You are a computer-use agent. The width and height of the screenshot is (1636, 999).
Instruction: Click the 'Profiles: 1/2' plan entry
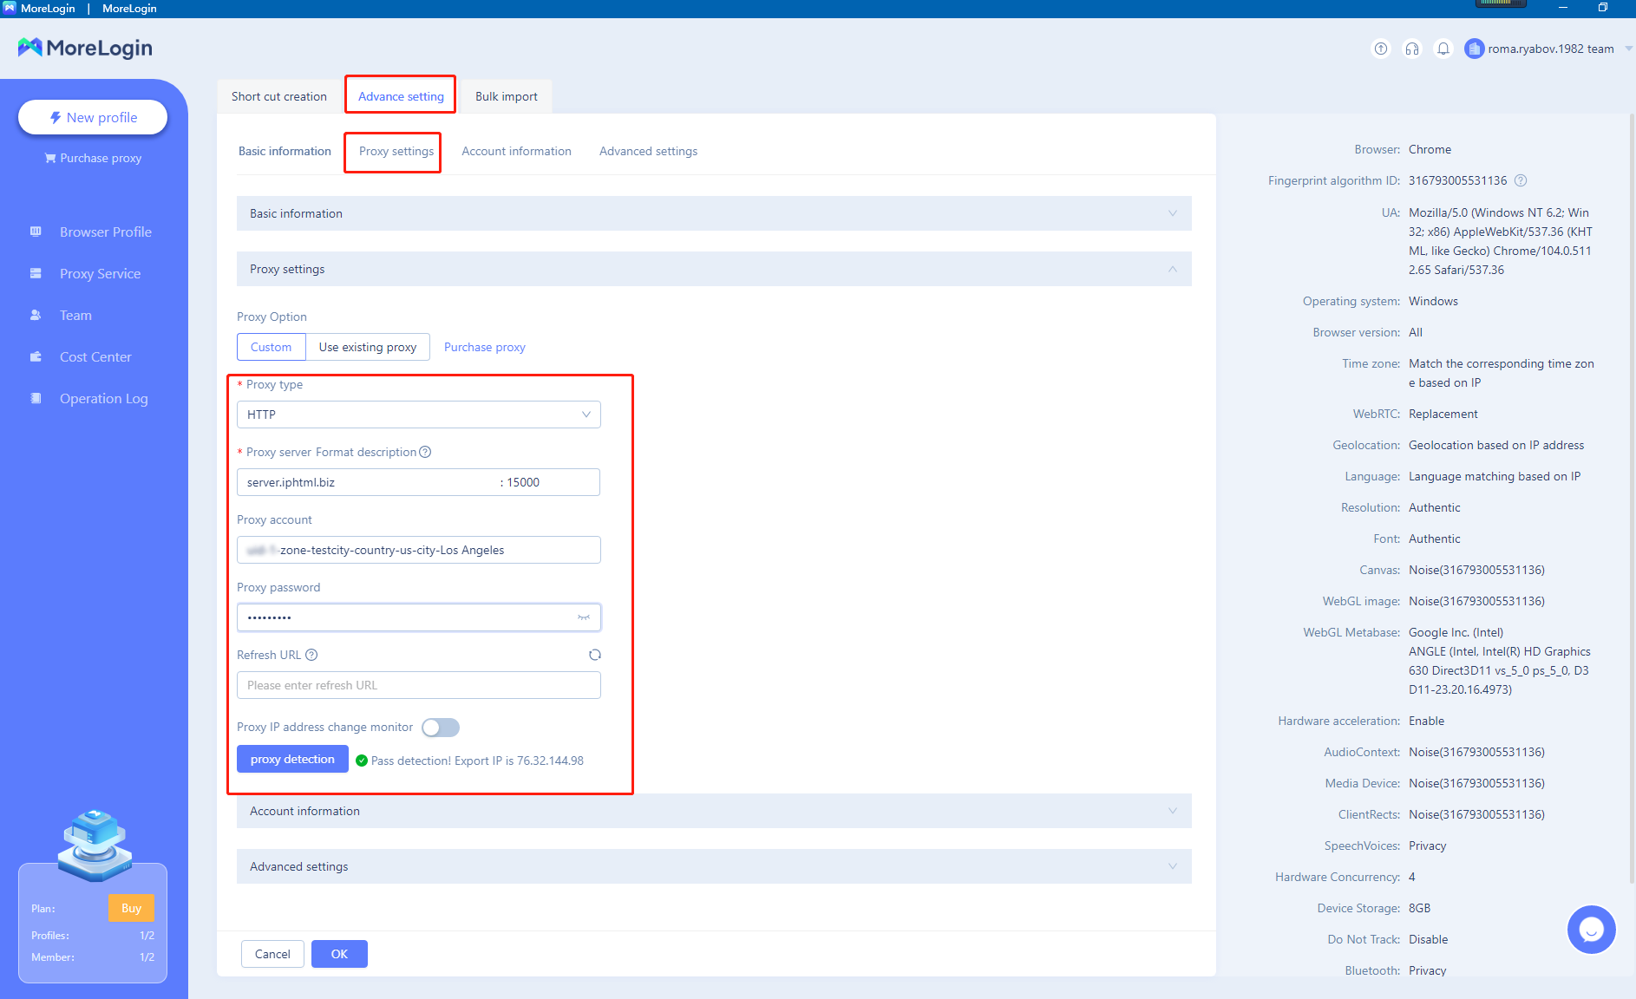[x=93, y=936]
